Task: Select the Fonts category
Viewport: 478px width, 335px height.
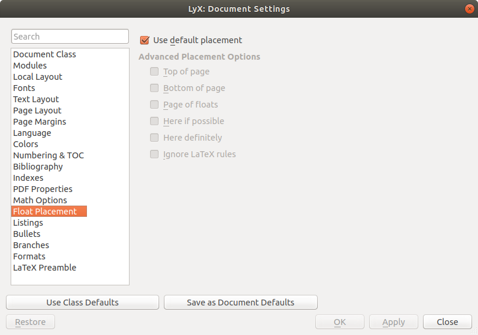Action: 24,88
